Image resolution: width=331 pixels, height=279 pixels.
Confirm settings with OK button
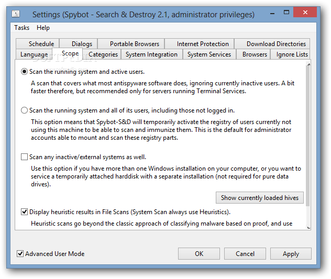pos(199,254)
